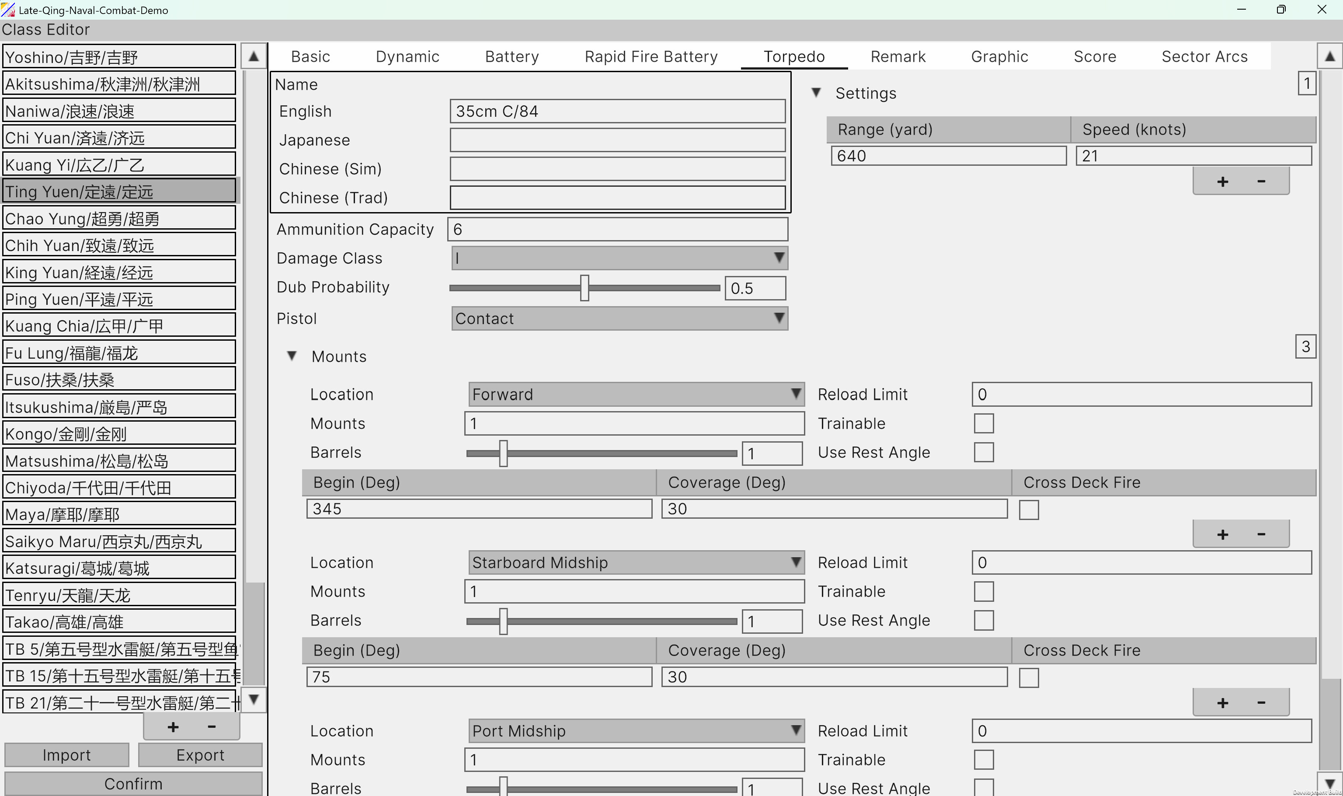Image resolution: width=1343 pixels, height=796 pixels.
Task: Open the Sector Arcs tab
Action: click(x=1204, y=56)
